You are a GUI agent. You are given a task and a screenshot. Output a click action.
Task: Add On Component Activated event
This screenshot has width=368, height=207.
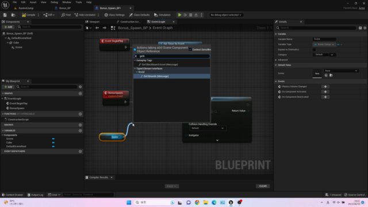325,92
